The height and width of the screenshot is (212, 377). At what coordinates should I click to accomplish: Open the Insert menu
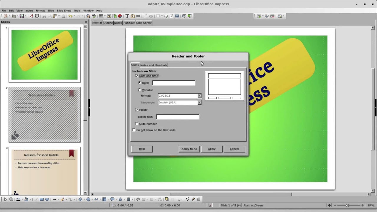click(29, 11)
